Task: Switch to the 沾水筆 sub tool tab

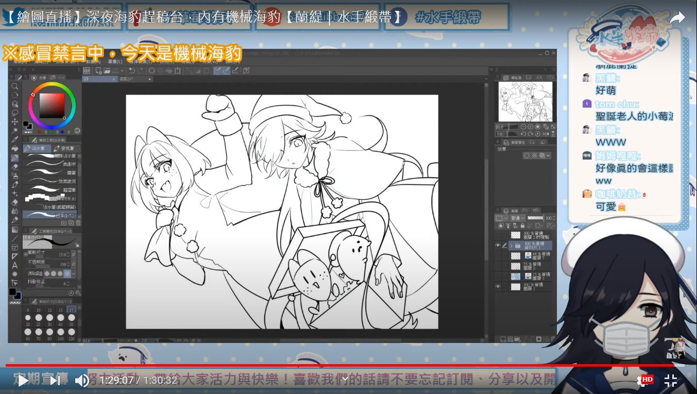Action: pyautogui.click(x=37, y=148)
